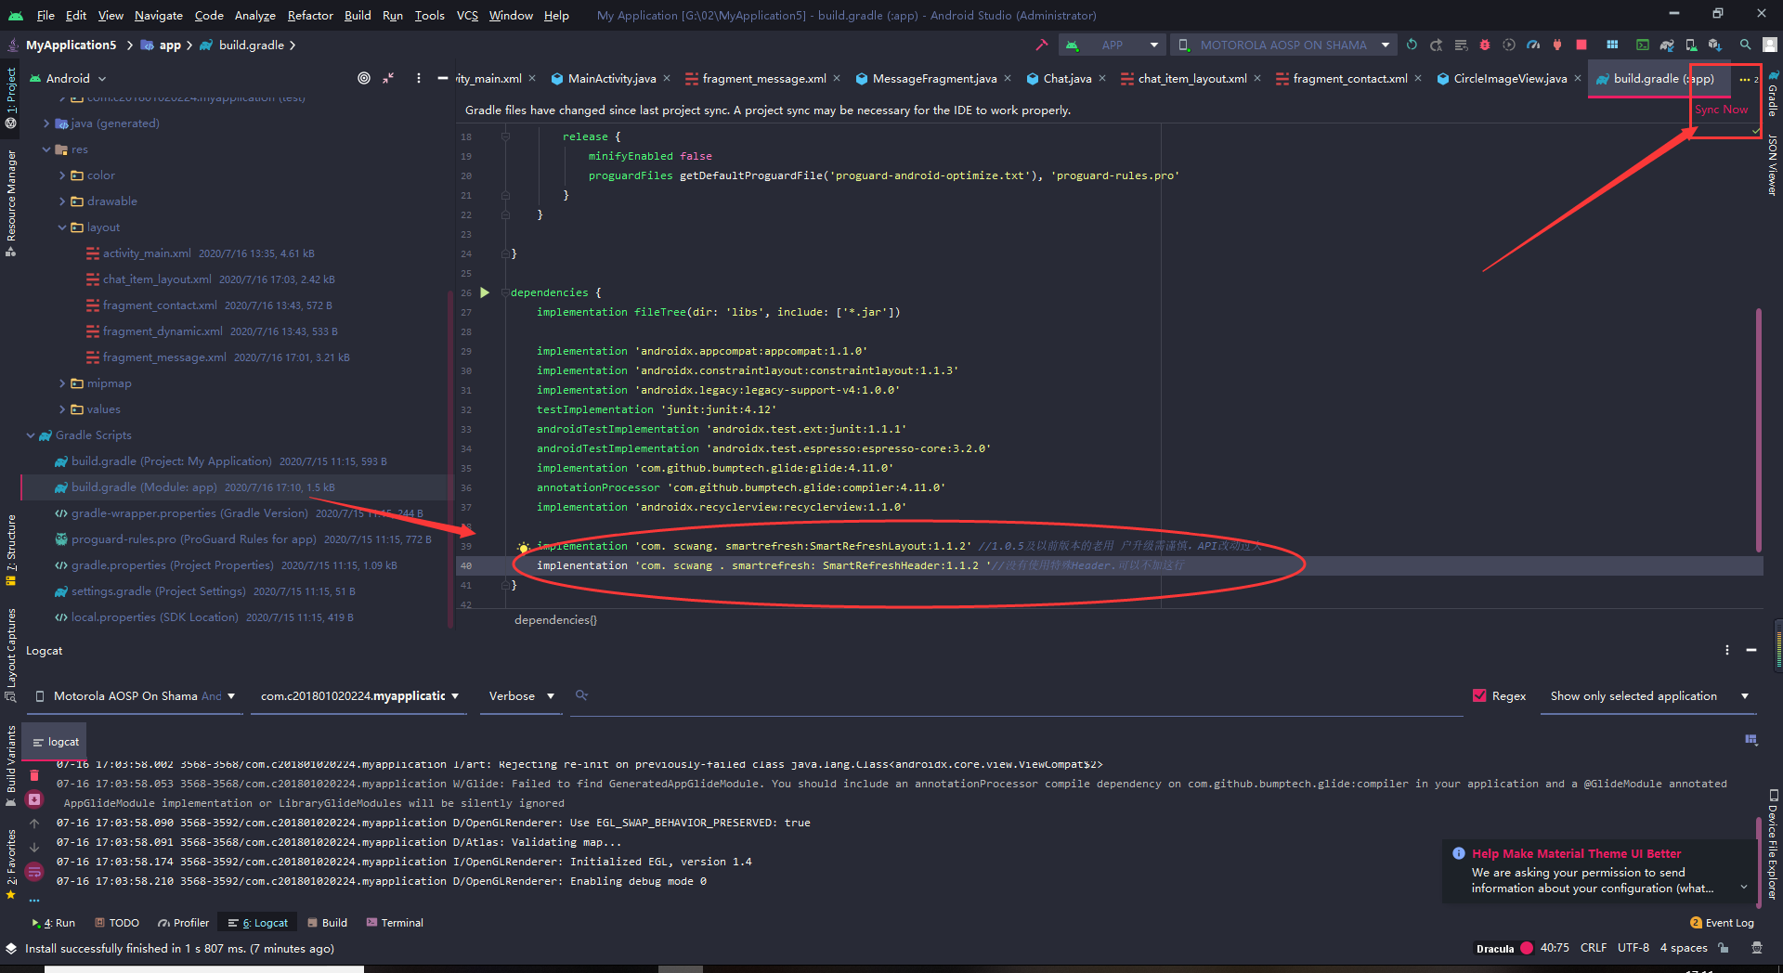Open the TODO tool window
The height and width of the screenshot is (973, 1783).
tap(116, 922)
